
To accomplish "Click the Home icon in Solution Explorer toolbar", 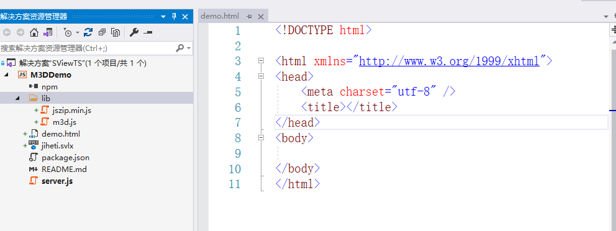I will coord(34,32).
